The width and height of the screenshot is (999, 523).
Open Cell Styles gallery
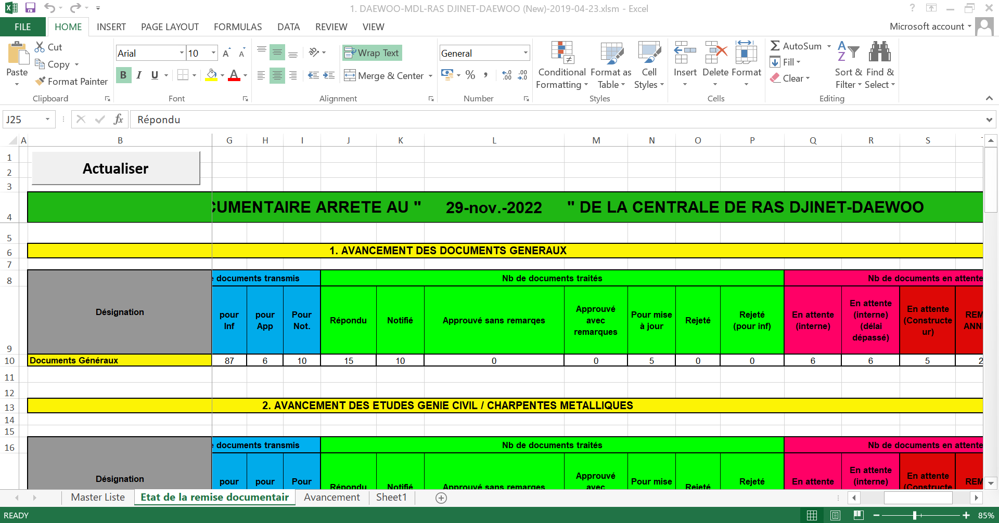click(x=649, y=66)
